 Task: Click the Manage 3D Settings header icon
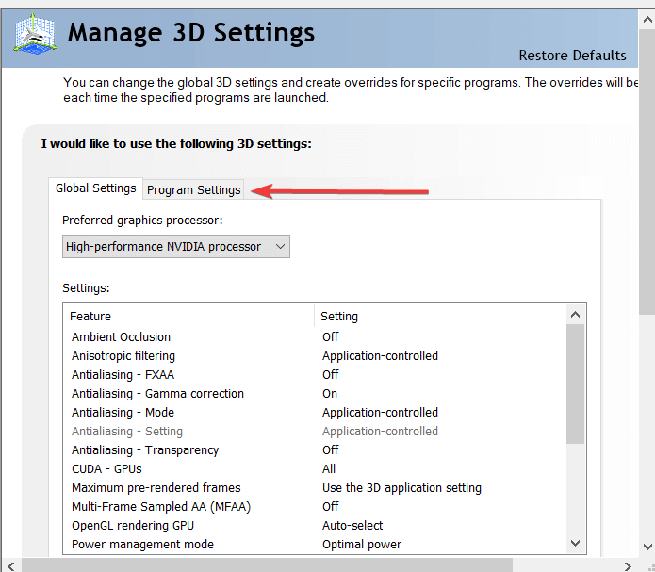(35, 34)
